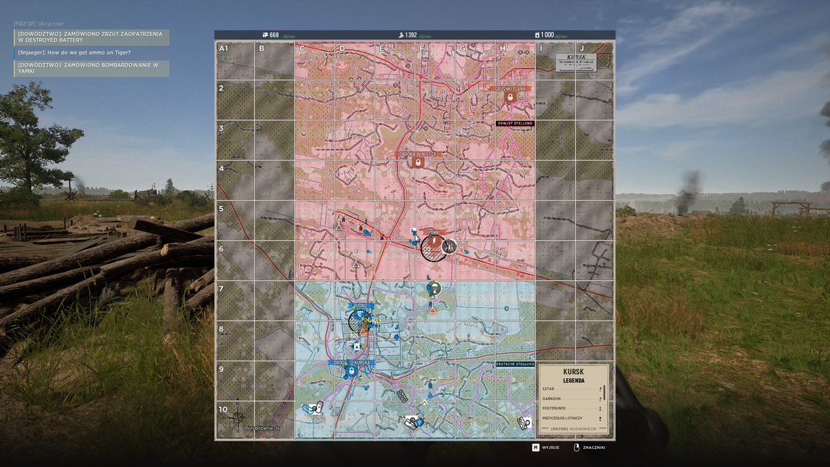Click the Przybliżenie 1x zoom label
Screen dimensions: 830x467
point(264,428)
